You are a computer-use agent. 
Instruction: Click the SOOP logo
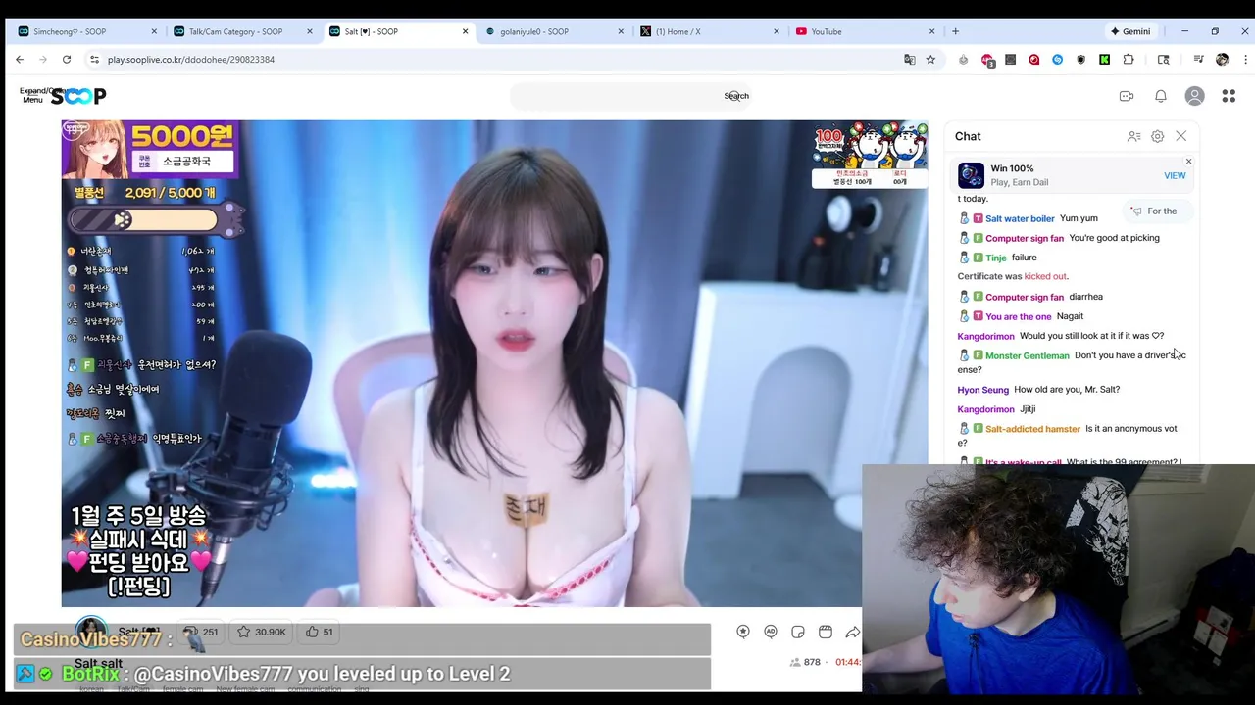(x=78, y=96)
